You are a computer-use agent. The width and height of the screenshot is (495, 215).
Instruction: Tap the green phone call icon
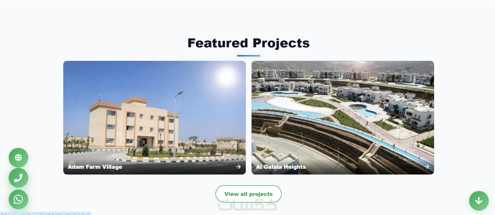[18, 178]
